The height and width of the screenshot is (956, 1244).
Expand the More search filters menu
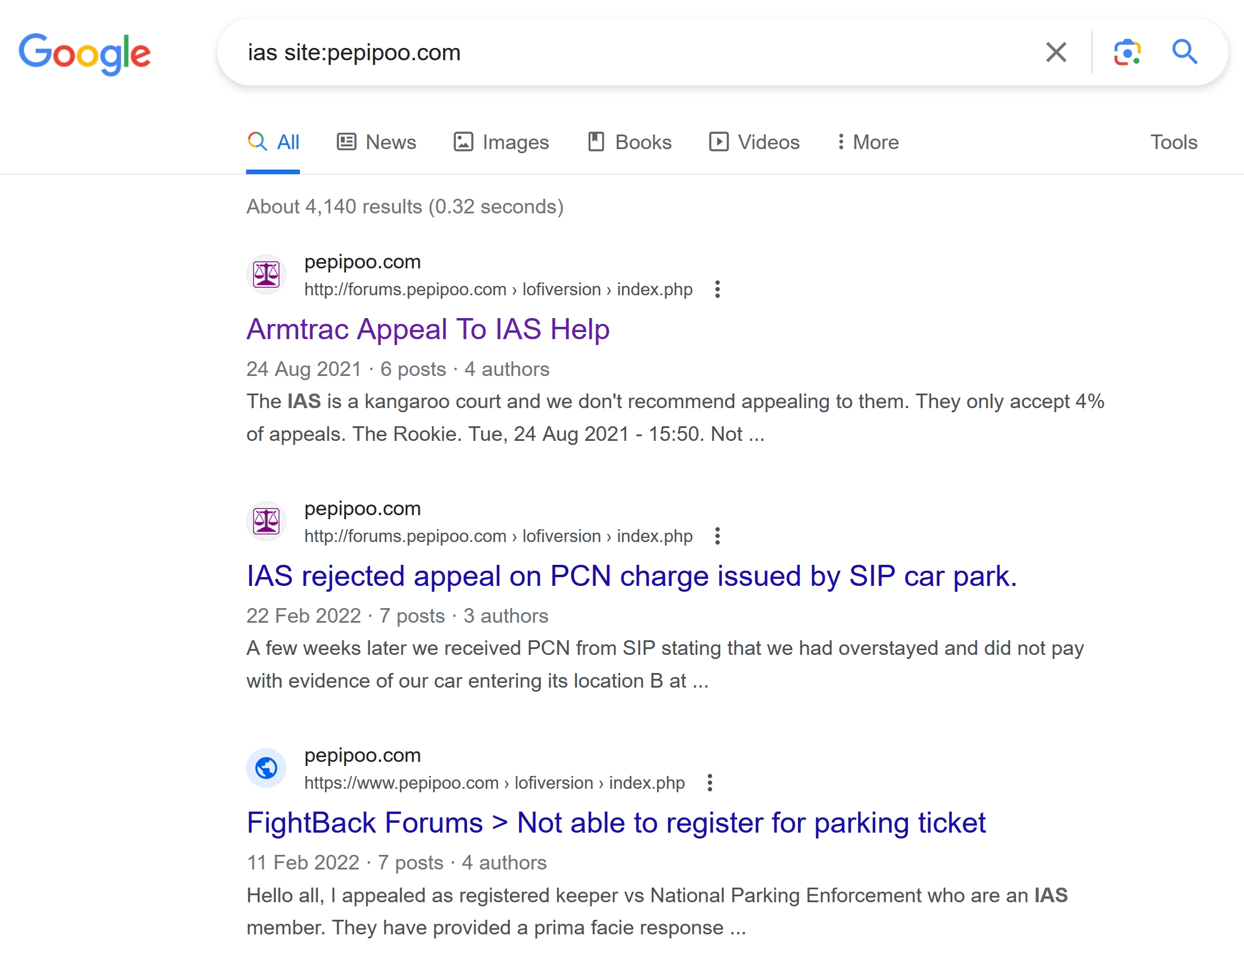868,142
